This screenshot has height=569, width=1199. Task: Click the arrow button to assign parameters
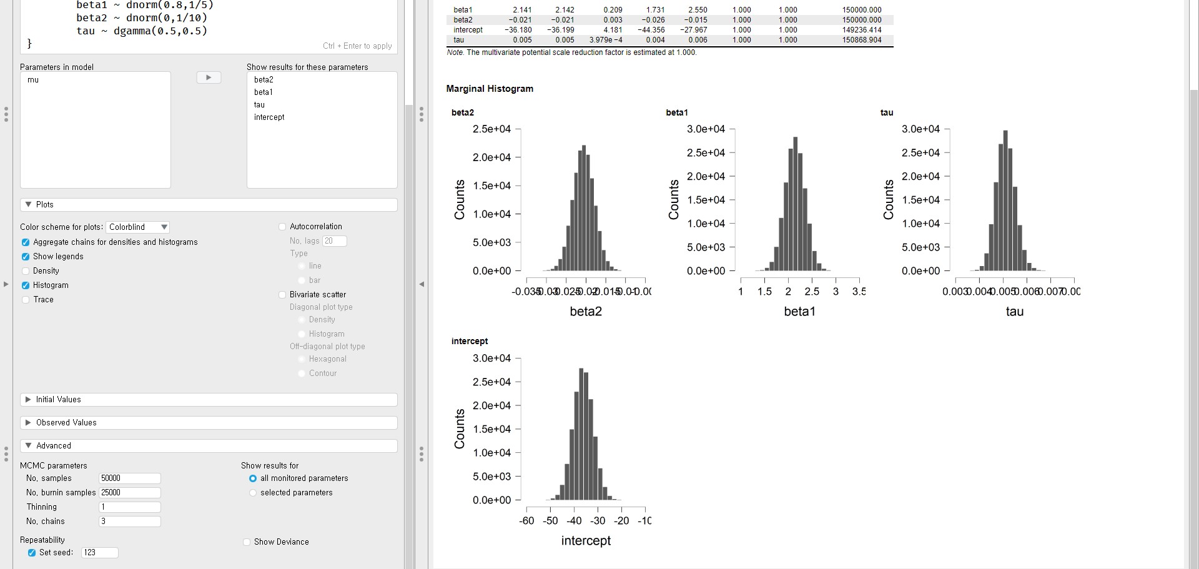(x=209, y=77)
